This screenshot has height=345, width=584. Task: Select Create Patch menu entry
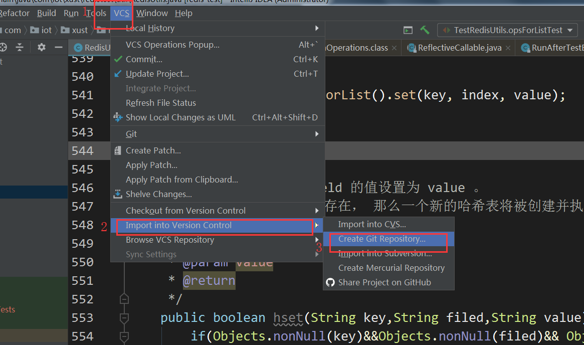[x=218, y=150]
